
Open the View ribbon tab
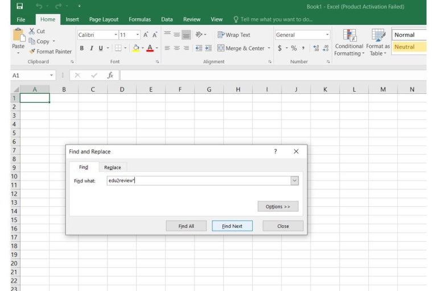217,19
